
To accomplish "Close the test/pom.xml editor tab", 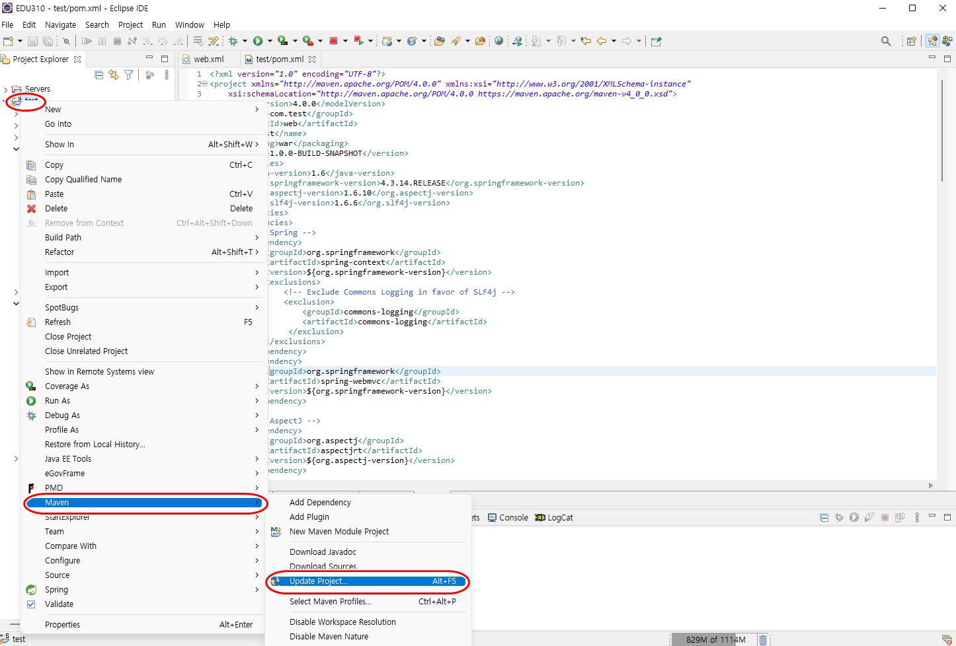I will [x=312, y=59].
